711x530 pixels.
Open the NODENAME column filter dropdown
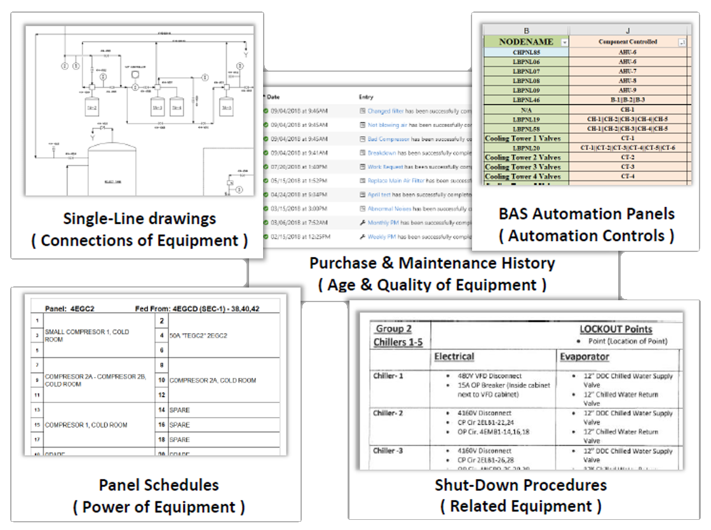[x=564, y=43]
